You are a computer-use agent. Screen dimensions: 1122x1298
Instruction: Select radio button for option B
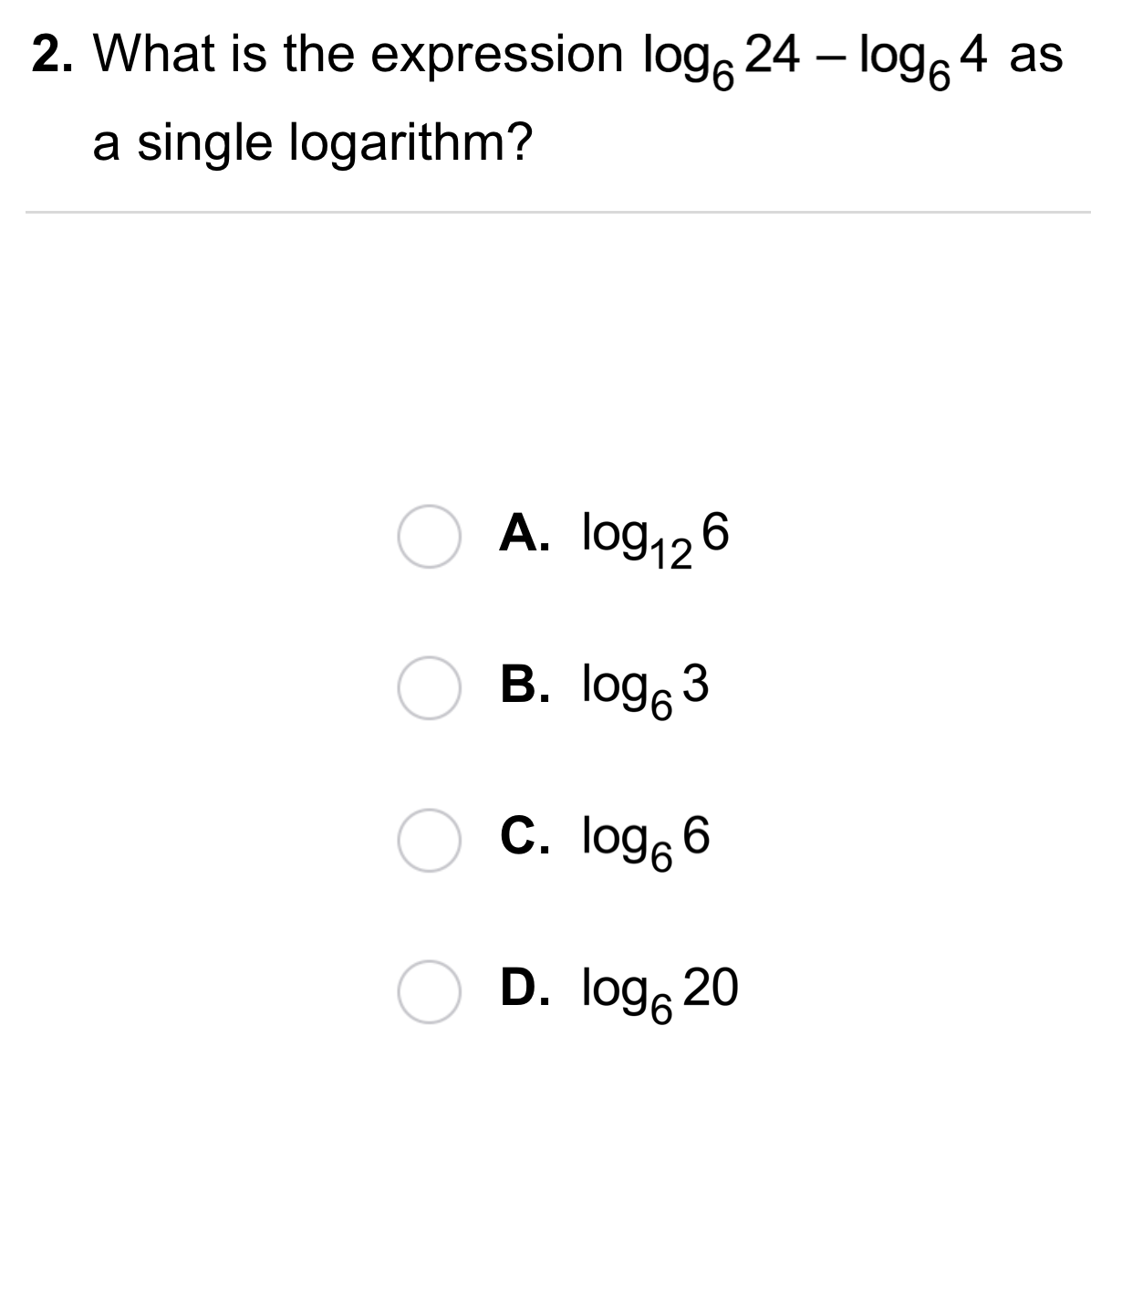[x=428, y=688]
